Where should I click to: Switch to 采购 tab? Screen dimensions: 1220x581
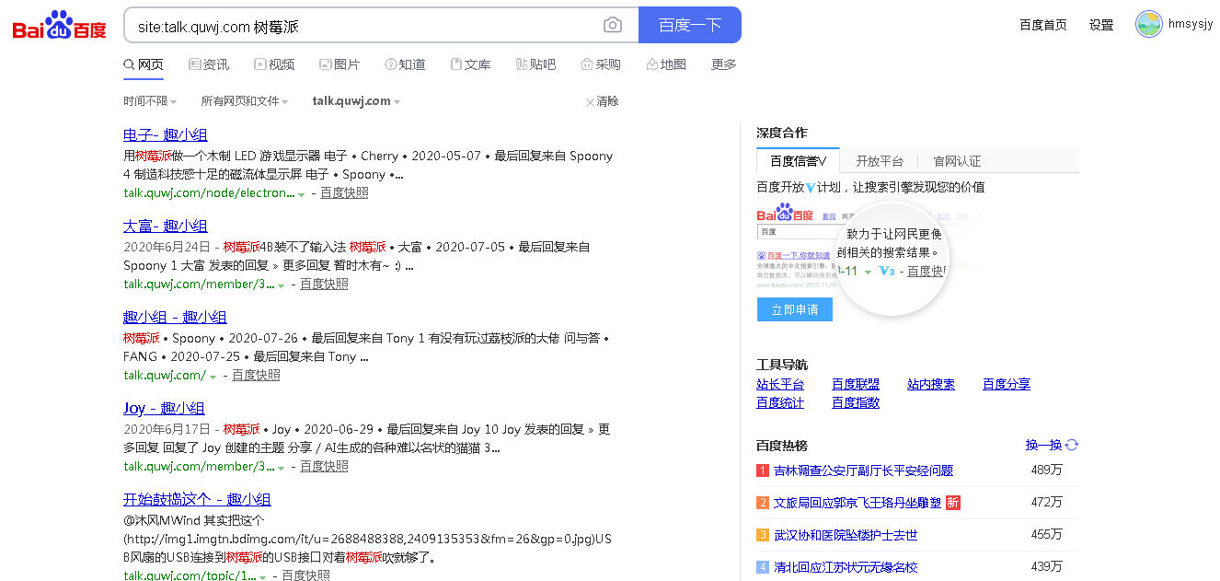click(601, 64)
